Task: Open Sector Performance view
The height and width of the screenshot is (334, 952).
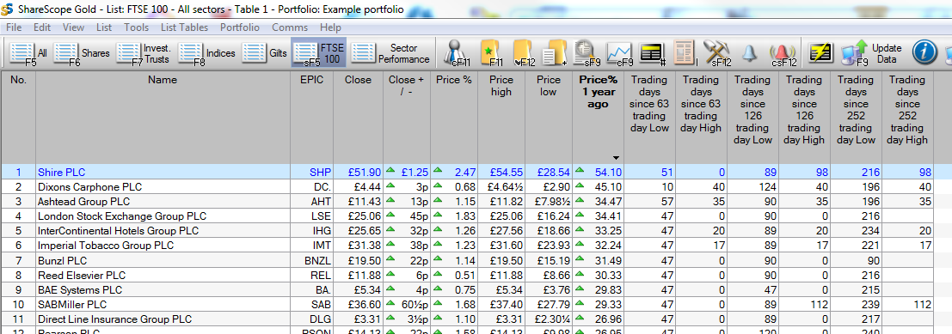Action: 390,53
